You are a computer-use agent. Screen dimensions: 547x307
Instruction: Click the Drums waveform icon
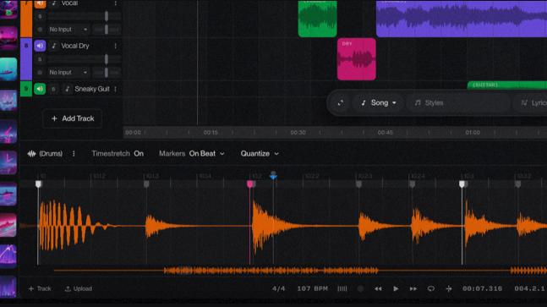click(31, 154)
